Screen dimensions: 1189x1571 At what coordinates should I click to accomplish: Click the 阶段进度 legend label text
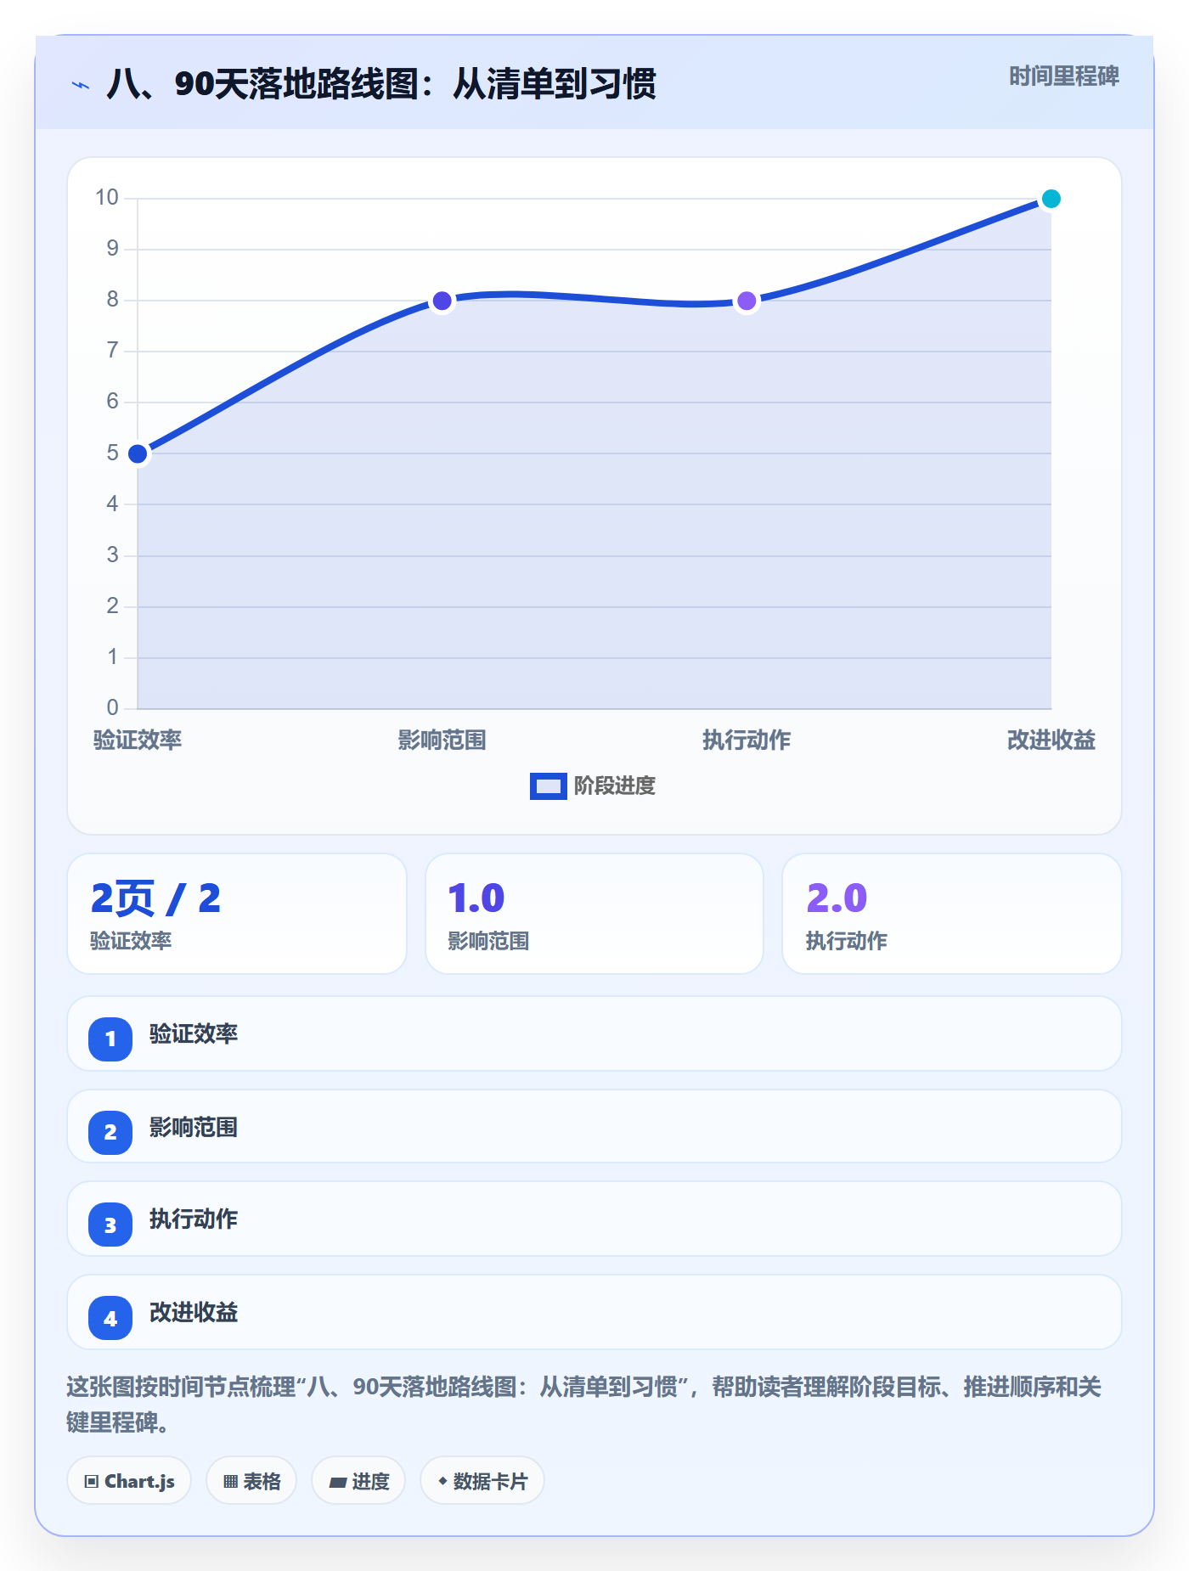[615, 786]
